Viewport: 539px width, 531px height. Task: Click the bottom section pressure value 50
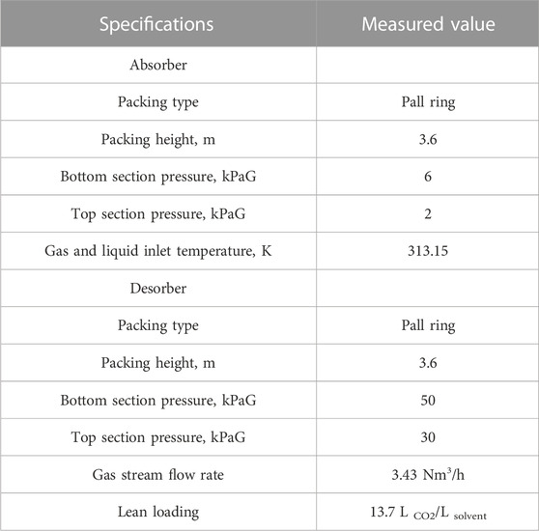(428, 400)
